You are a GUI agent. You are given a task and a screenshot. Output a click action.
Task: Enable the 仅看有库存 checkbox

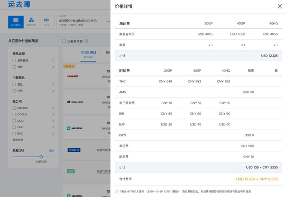pyautogui.click(x=64, y=41)
